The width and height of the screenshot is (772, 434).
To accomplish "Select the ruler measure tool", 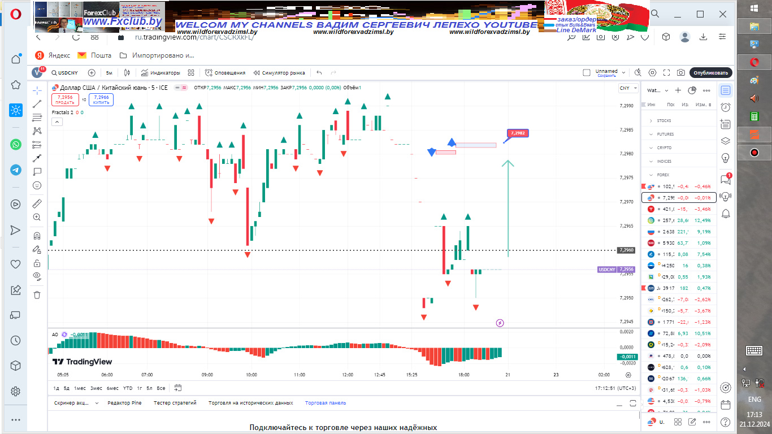I will point(37,203).
